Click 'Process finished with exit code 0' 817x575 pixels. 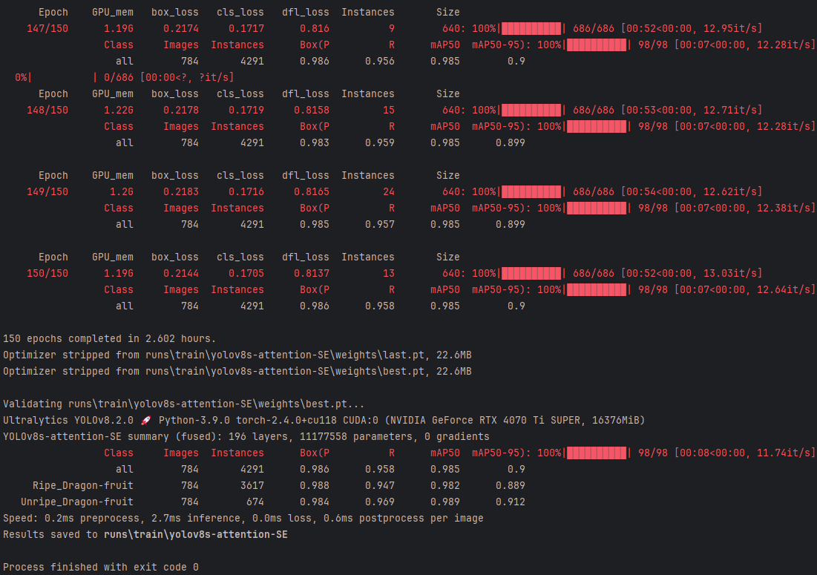(x=101, y=567)
